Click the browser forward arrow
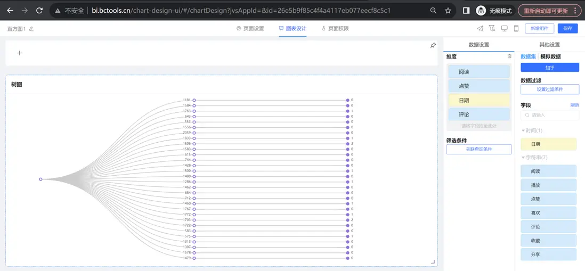Screen dimensions: 585x271 (25, 11)
